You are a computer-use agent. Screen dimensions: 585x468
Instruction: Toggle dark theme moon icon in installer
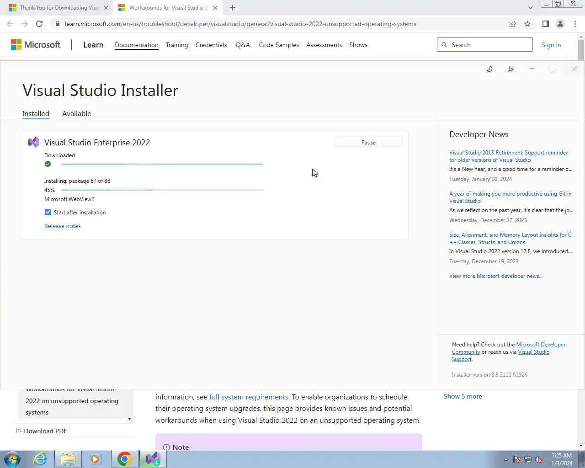[489, 69]
